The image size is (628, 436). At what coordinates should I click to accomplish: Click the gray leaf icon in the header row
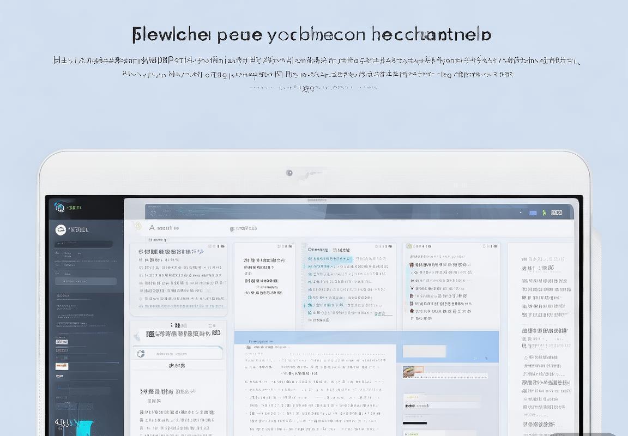click(232, 229)
